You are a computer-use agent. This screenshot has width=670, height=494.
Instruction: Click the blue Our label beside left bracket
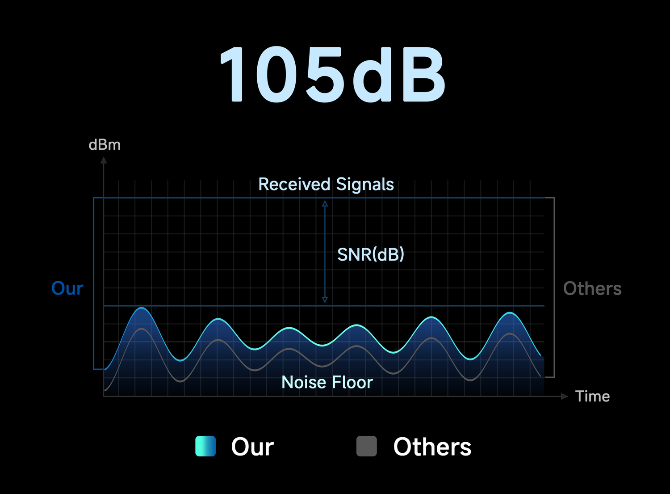click(67, 288)
